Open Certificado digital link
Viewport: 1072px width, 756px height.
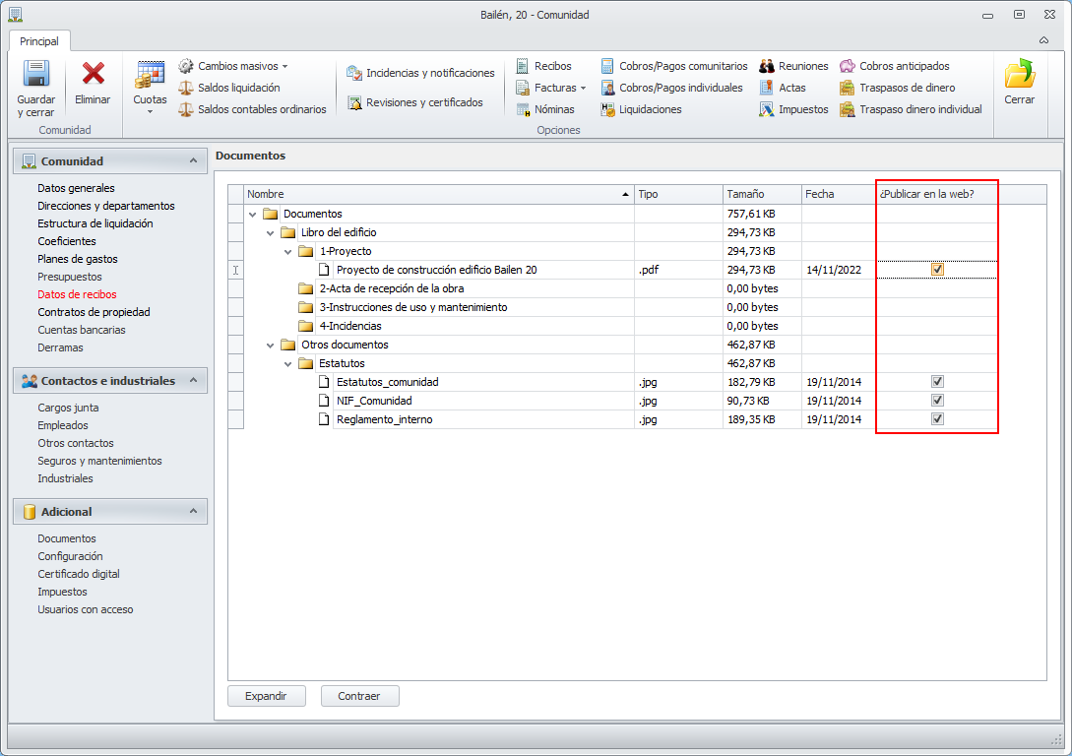[x=79, y=574]
